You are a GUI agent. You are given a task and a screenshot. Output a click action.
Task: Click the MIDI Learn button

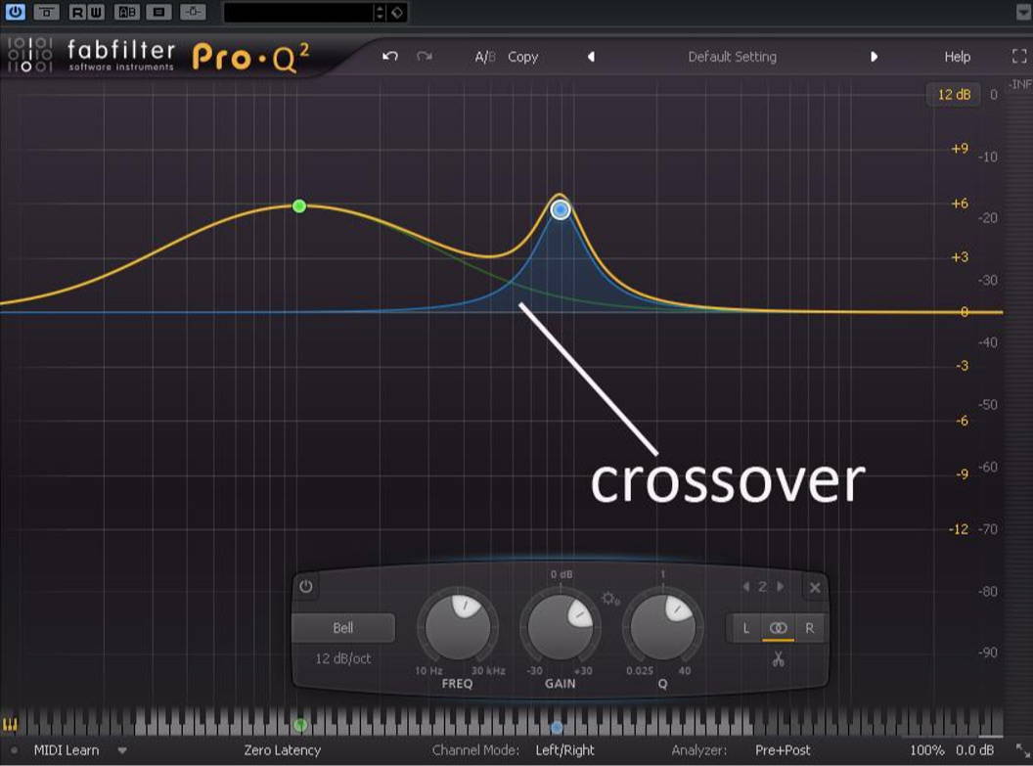click(x=67, y=750)
